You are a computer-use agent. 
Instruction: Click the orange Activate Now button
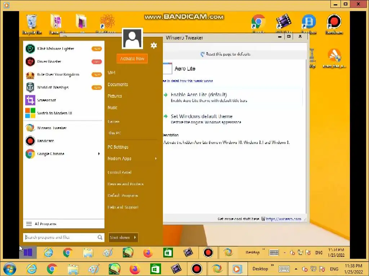coord(132,59)
